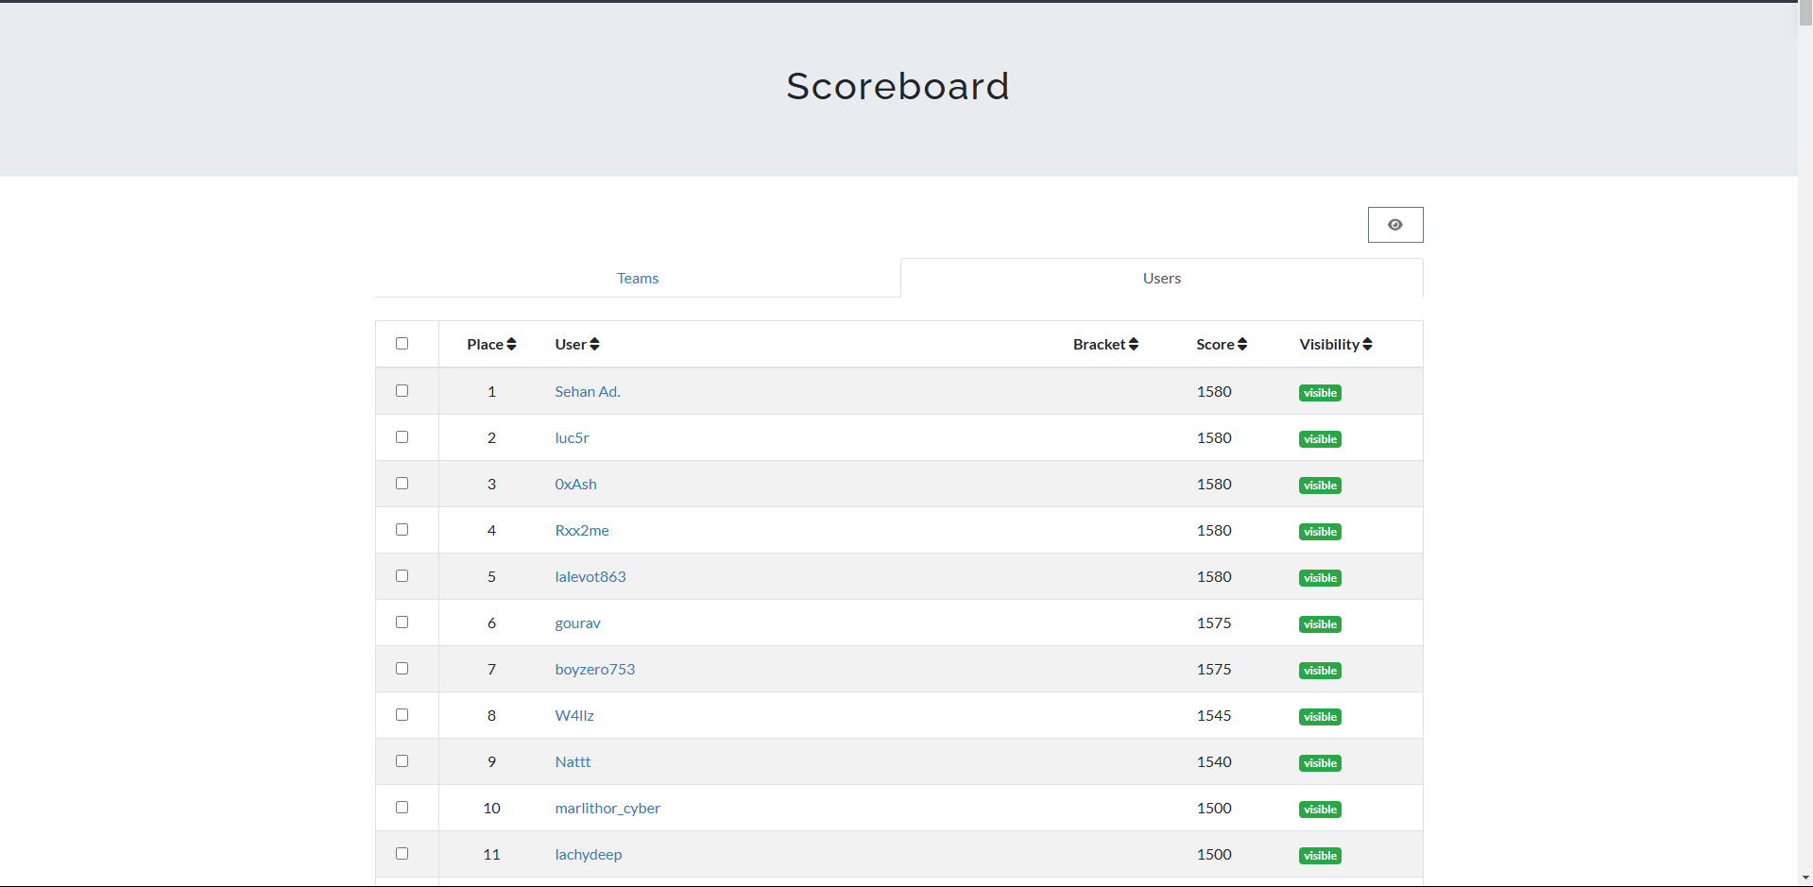This screenshot has width=1813, height=887.
Task: Select all users with the header checkbox
Action: click(402, 343)
